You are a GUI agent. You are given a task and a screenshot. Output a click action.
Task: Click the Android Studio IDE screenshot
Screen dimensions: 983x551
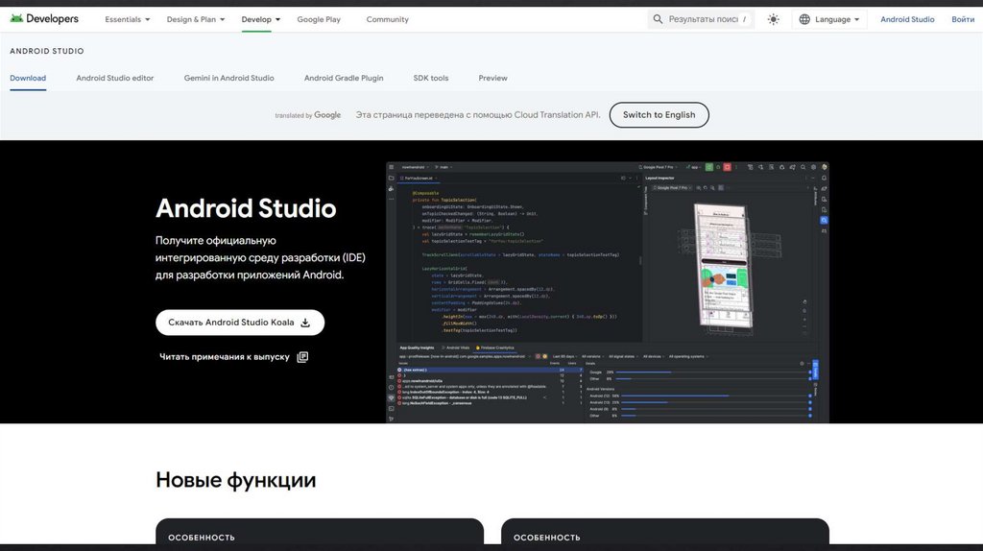point(608,292)
